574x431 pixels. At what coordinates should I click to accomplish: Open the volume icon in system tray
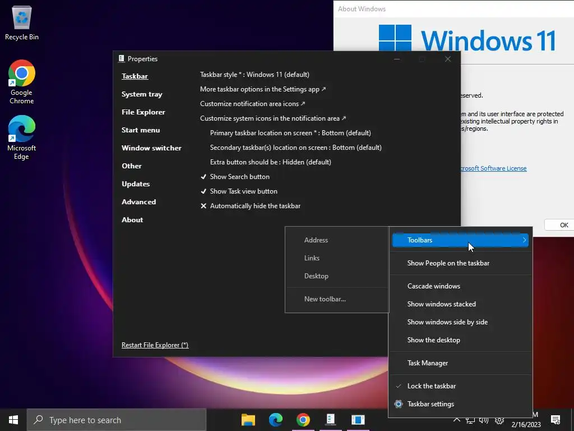[x=484, y=420]
